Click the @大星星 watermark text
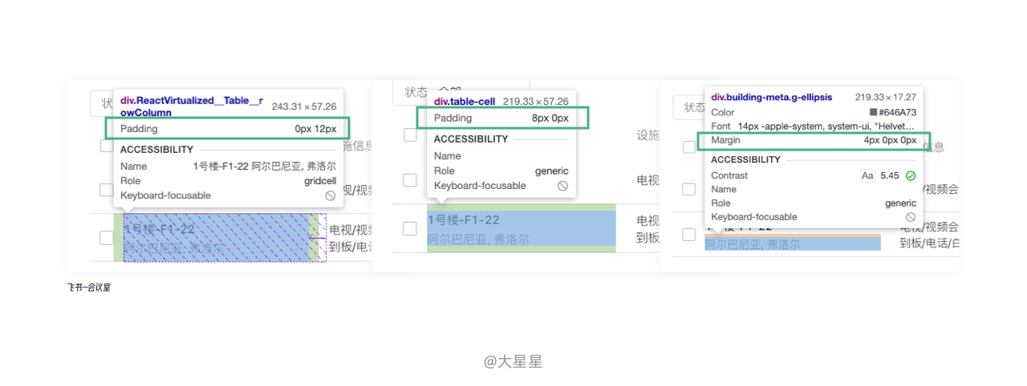This screenshot has height=386, width=1027. [x=513, y=362]
